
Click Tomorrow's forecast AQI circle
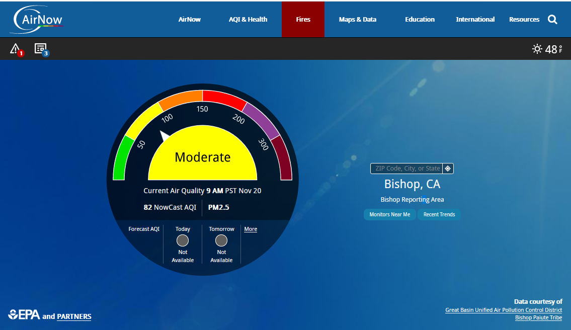[221, 240]
